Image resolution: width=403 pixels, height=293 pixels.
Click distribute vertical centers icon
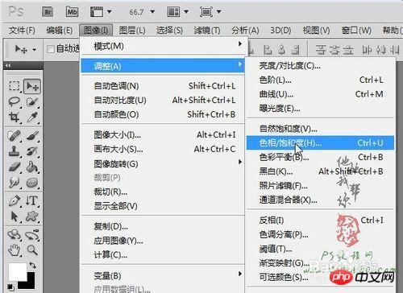tap(334, 50)
